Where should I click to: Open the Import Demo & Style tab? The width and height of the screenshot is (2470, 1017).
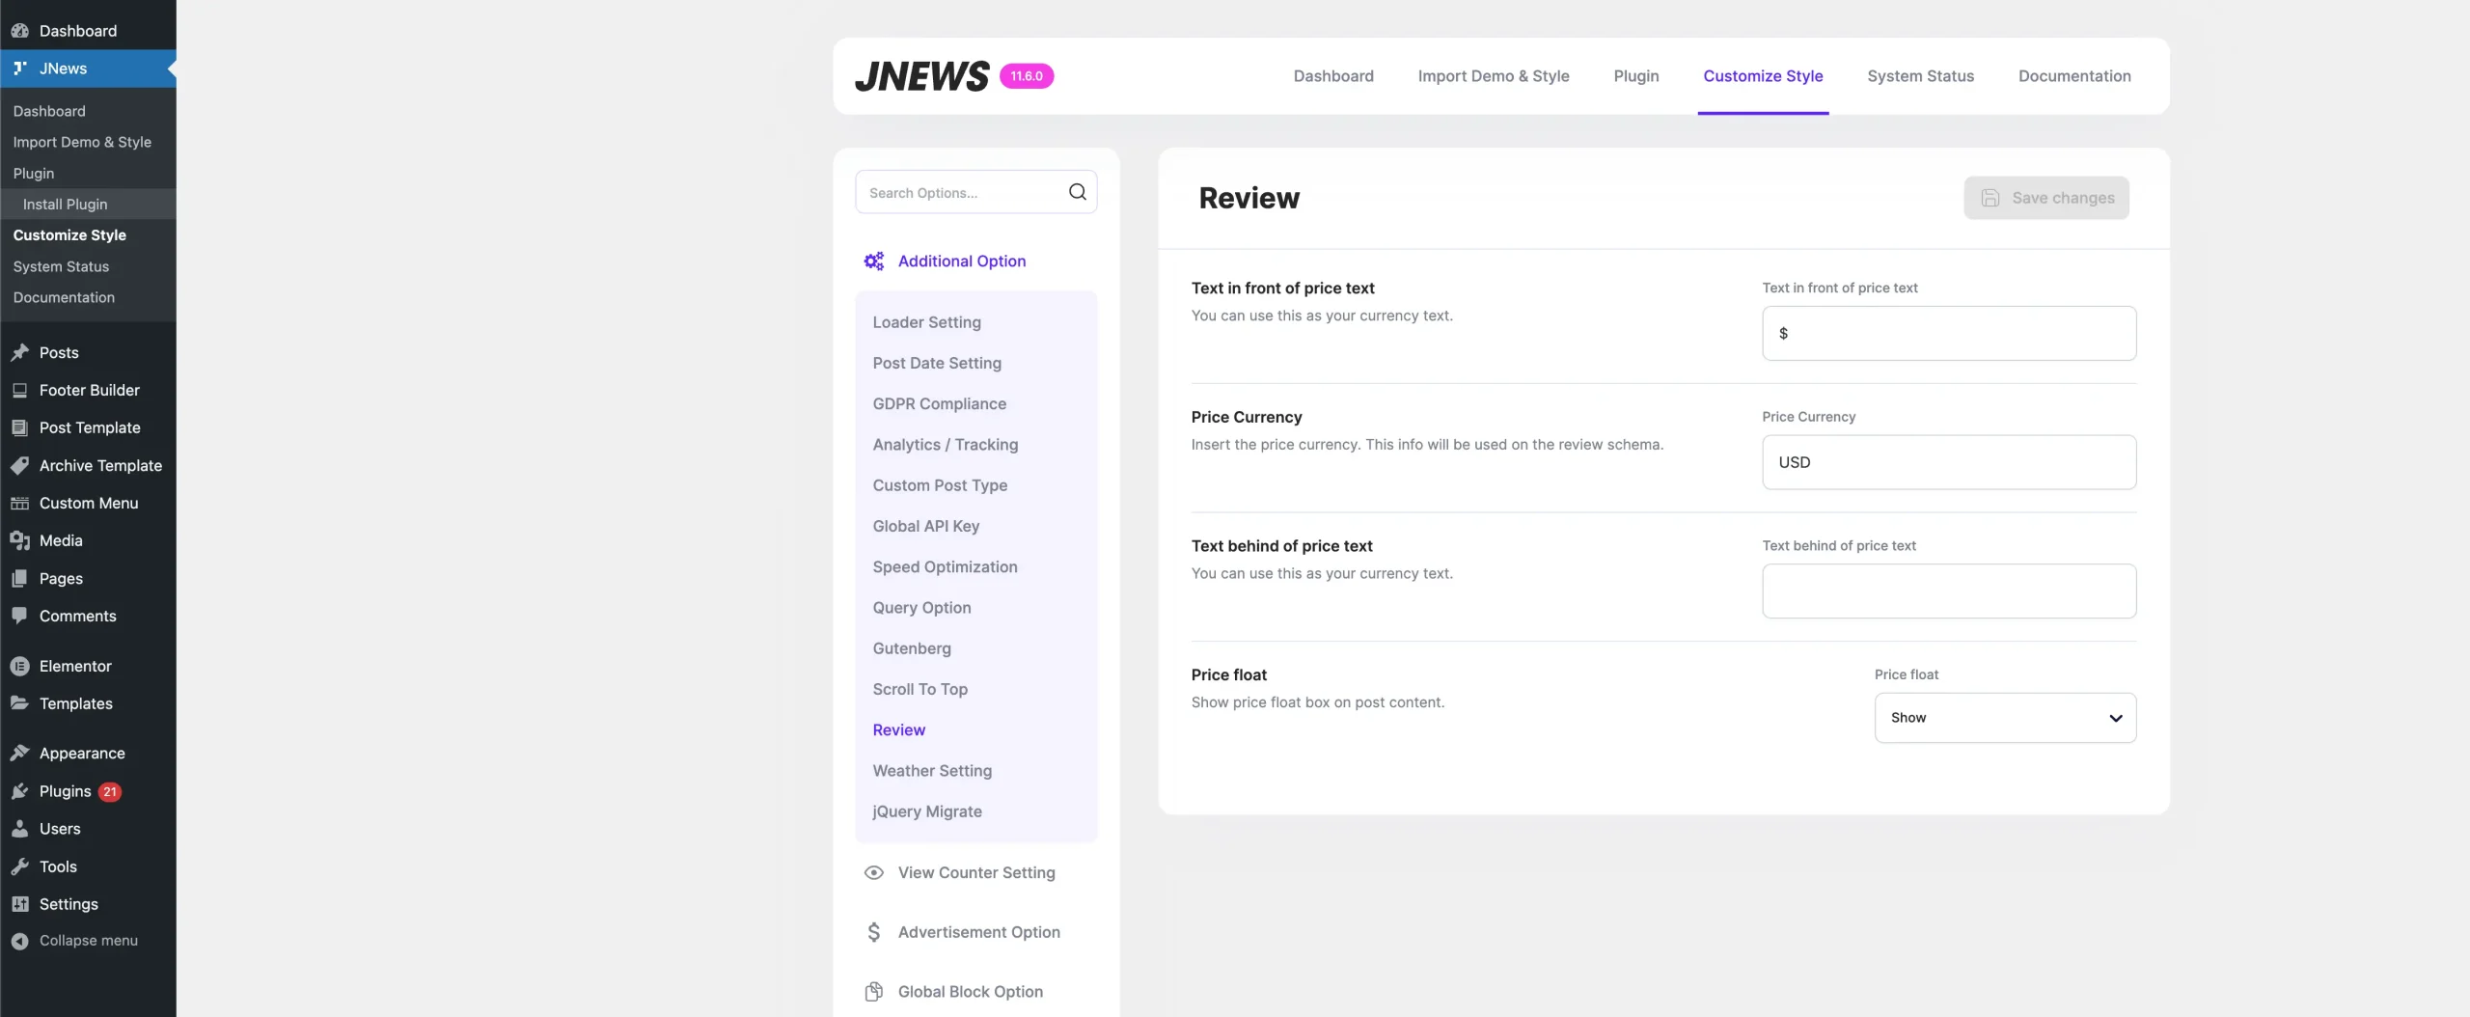[1493, 76]
